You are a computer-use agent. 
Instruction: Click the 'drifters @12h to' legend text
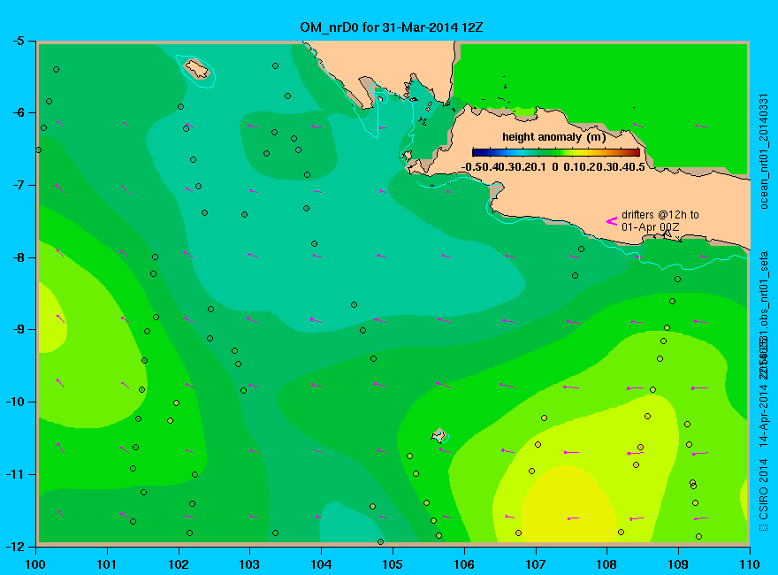pyautogui.click(x=660, y=214)
